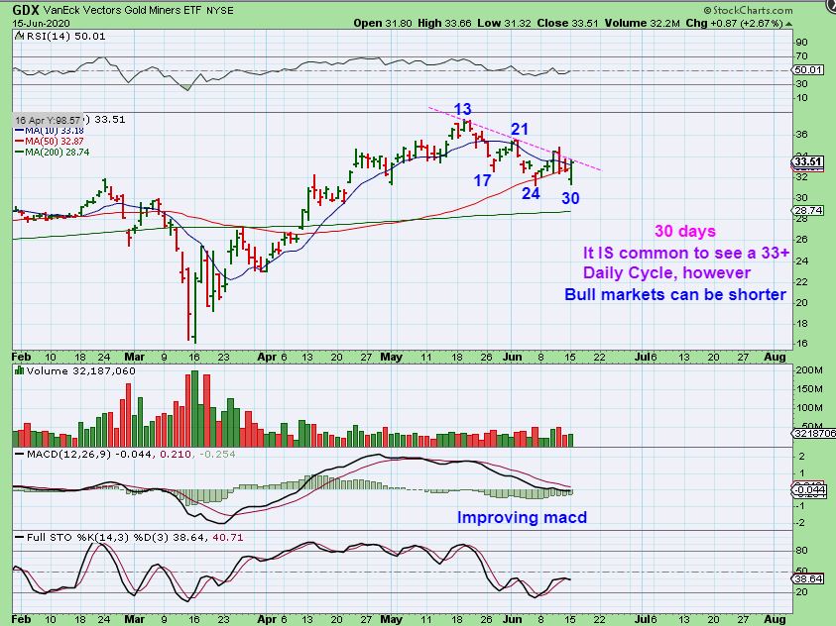Click the May label on the price chart date axis
836x626 pixels.
click(392, 357)
